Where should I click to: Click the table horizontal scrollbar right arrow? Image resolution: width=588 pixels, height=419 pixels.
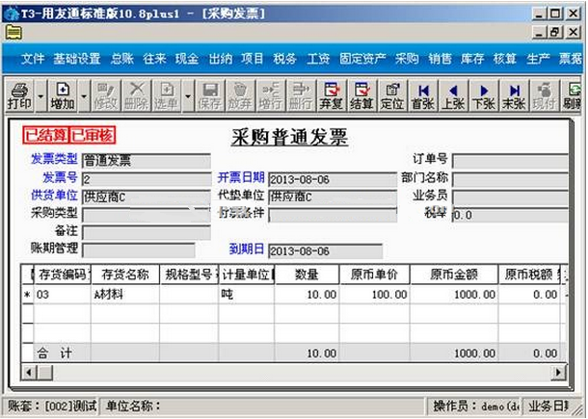pyautogui.click(x=554, y=372)
